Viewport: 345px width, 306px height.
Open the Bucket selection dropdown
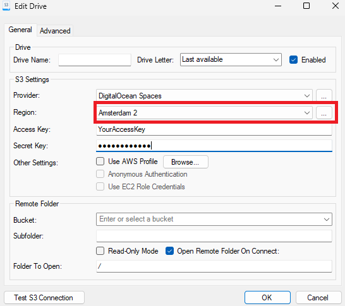tap(214, 219)
